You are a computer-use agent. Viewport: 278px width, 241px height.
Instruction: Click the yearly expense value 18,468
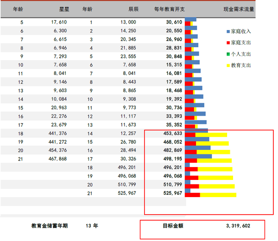[174, 90]
